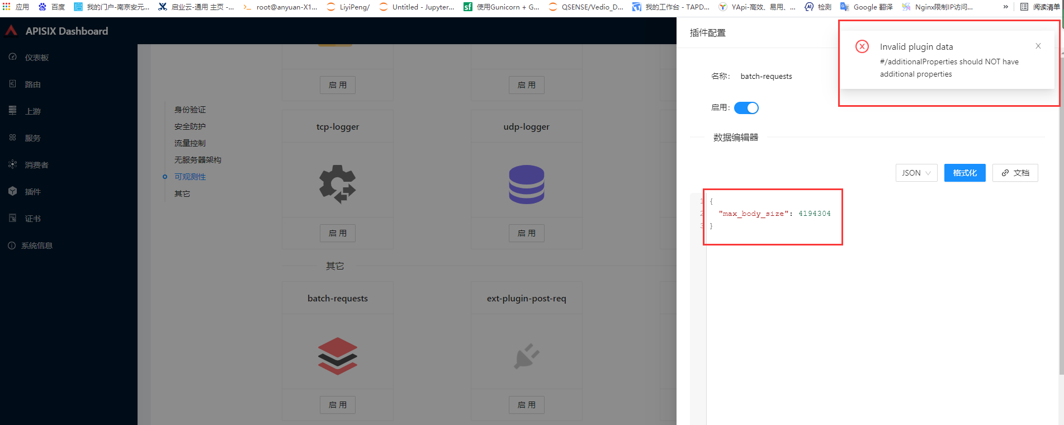
Task: Open the YApi bookmark
Action: click(756, 7)
